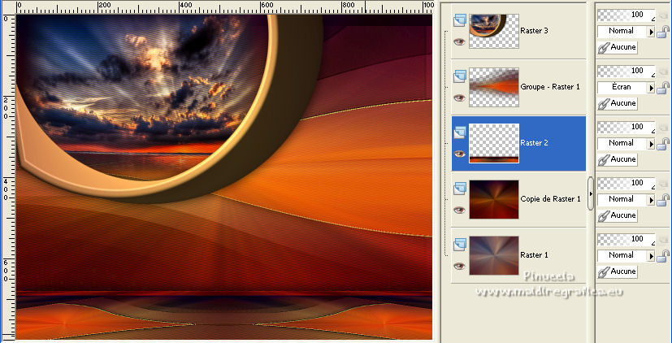Hide the Groupe - Raster 1 layer
672x343 pixels.
coord(459,98)
